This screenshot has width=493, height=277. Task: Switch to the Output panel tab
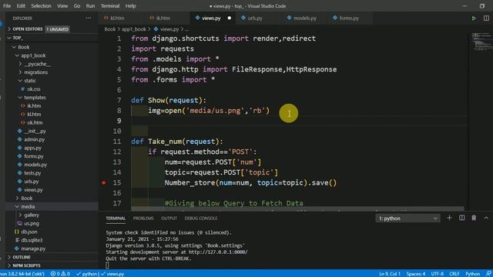[169, 219]
